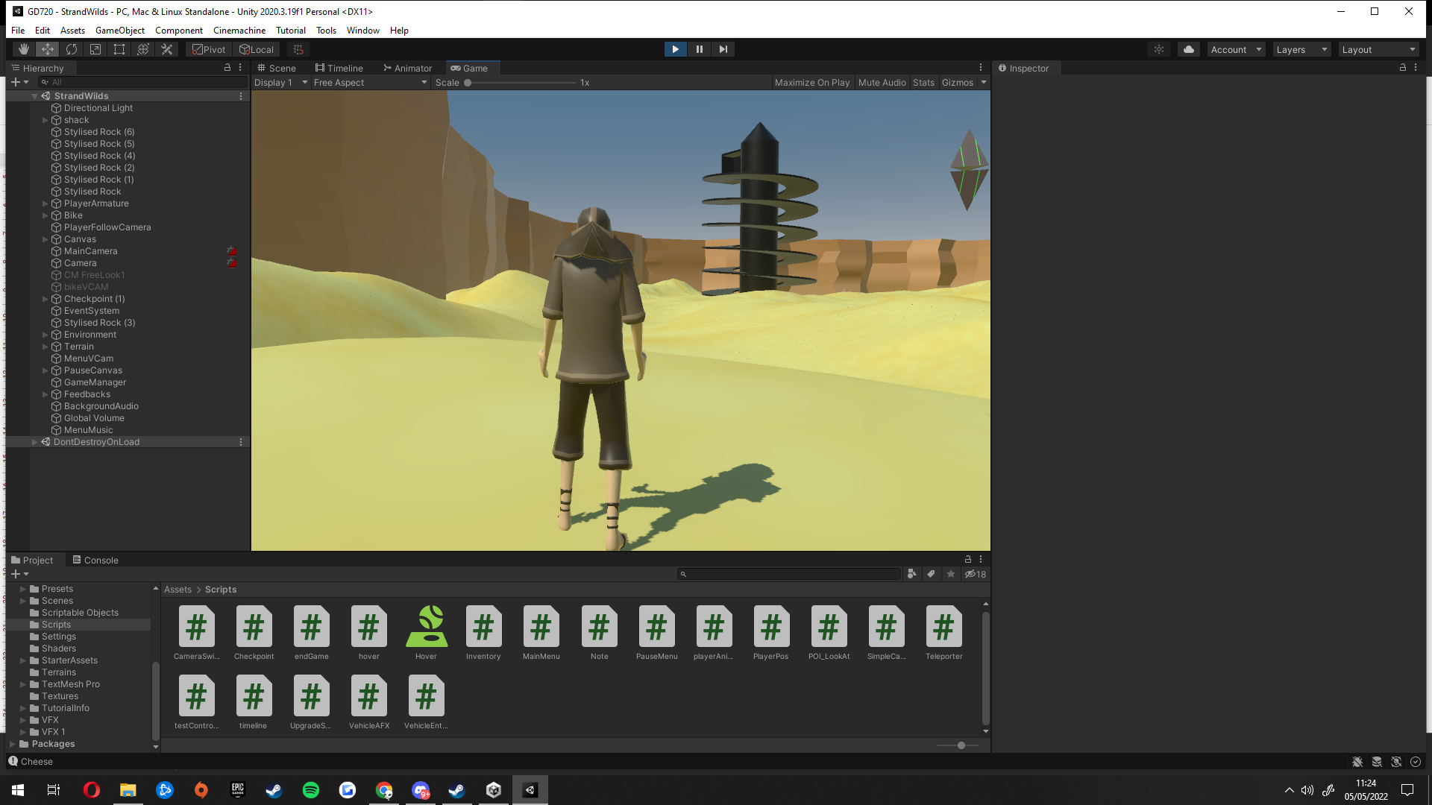
Task: Click the Project search field
Action: pyautogui.click(x=789, y=574)
